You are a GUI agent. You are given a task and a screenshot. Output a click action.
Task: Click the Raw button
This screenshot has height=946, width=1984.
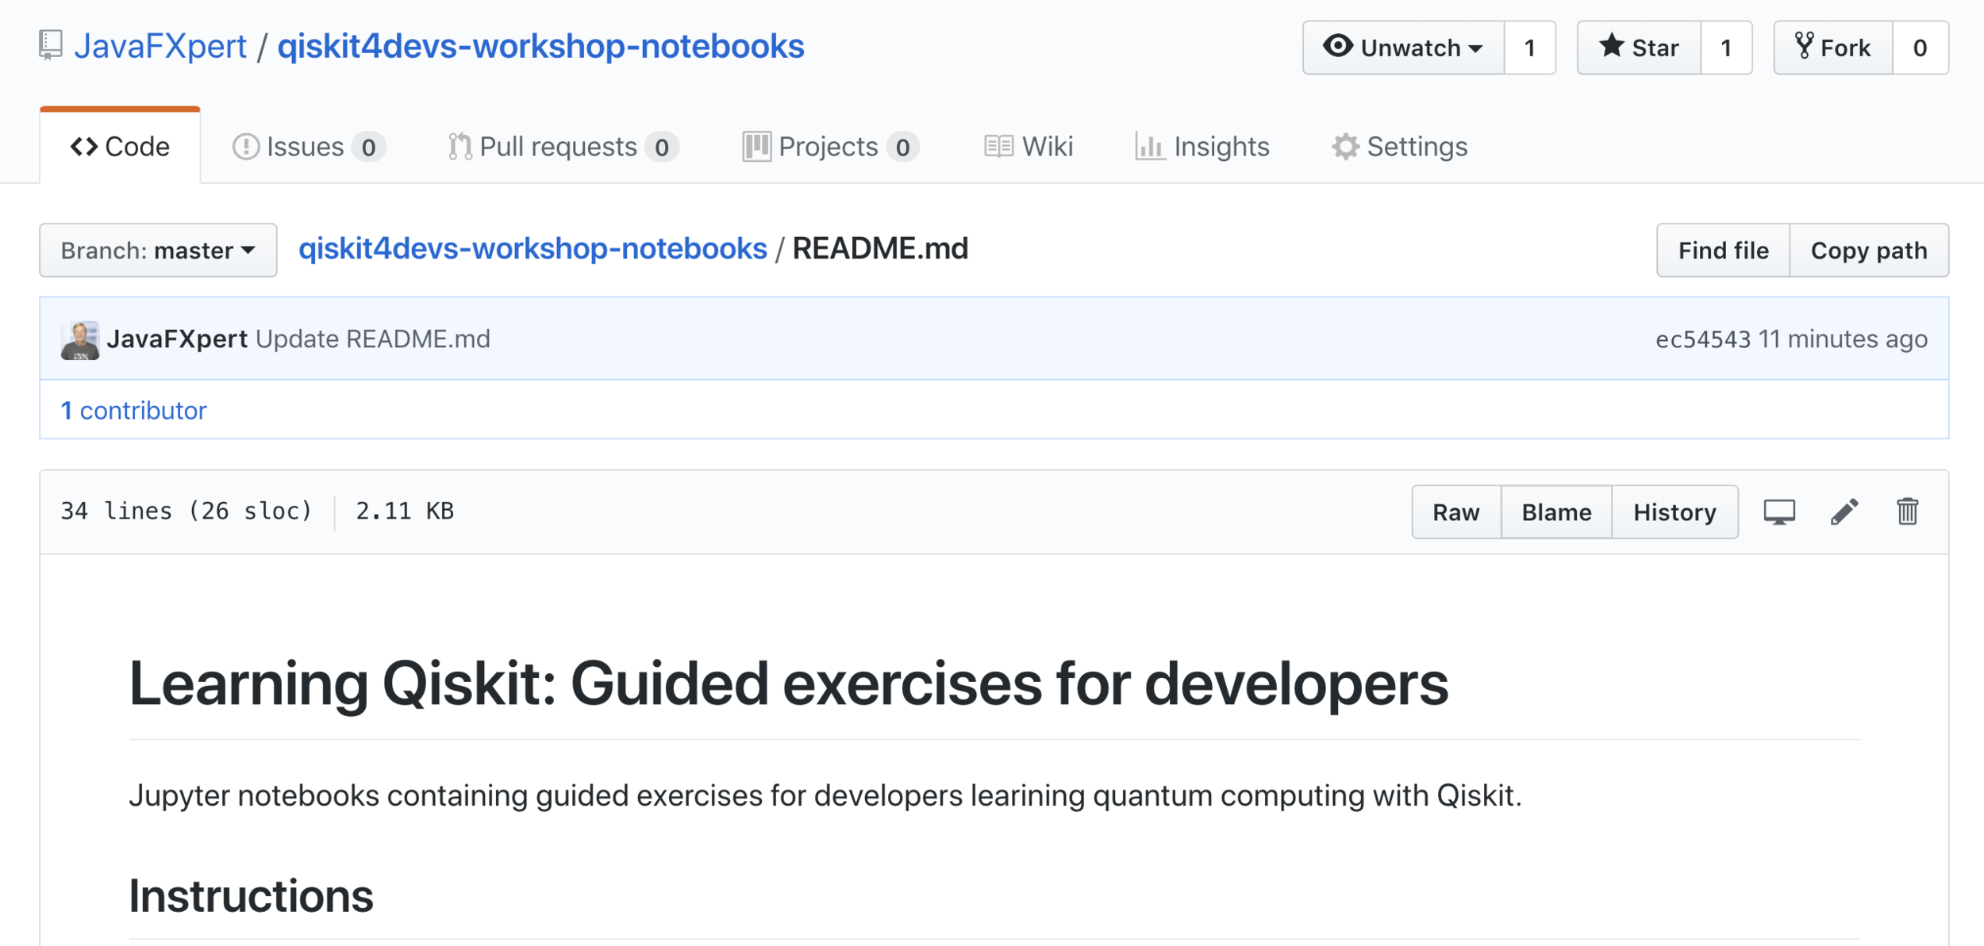pyautogui.click(x=1455, y=512)
